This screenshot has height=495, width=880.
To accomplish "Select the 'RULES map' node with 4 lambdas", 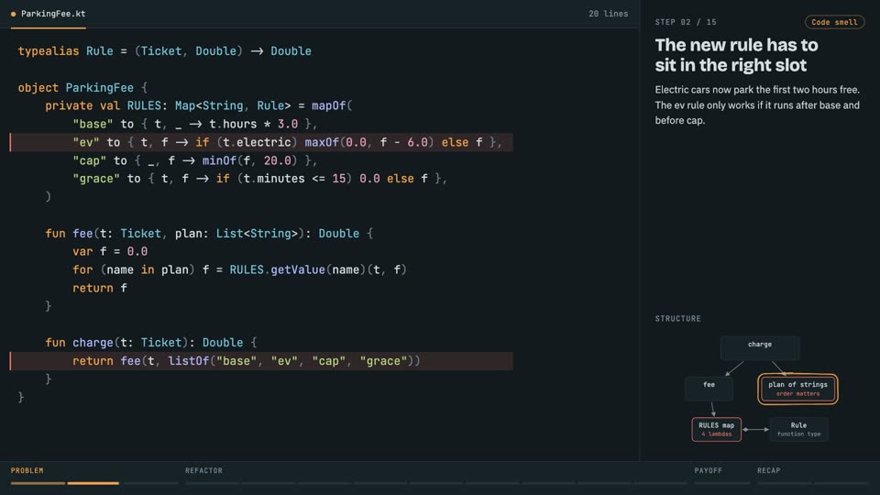I will tap(716, 429).
